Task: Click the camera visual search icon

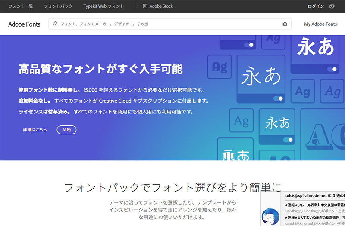Action: point(285,24)
